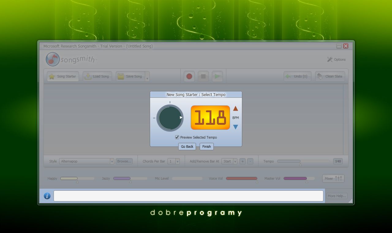This screenshot has height=233, width=392.
Task: Start recording with the red record button
Action: (189, 76)
